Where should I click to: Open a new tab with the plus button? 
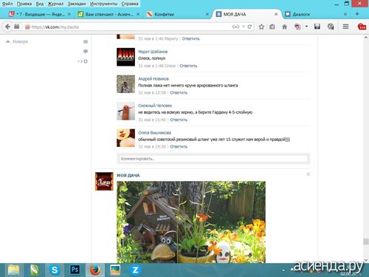357,14
